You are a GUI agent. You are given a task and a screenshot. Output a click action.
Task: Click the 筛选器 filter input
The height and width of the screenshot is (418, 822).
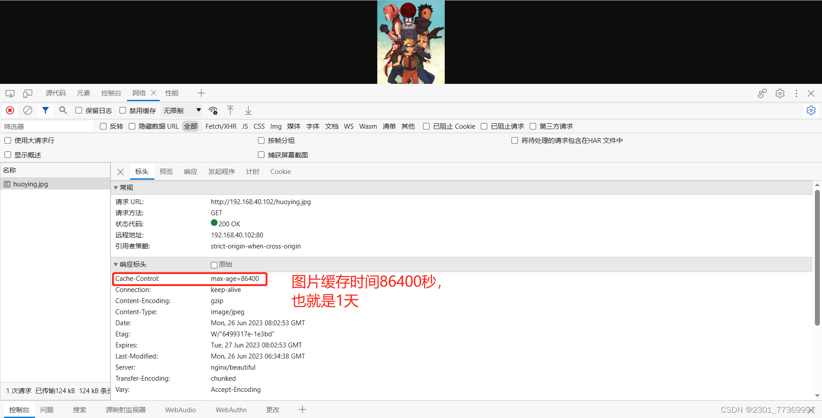click(x=47, y=126)
